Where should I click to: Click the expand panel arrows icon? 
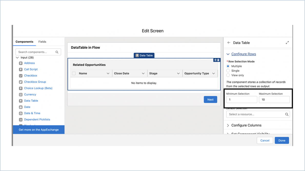pos(287,43)
